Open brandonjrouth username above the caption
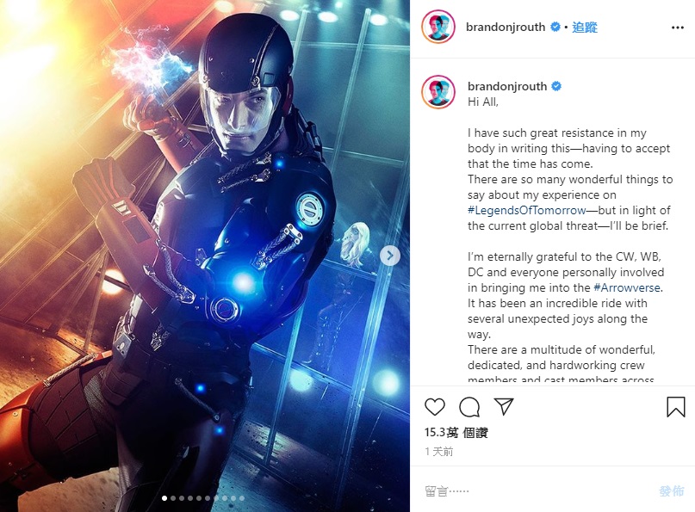 coord(507,86)
